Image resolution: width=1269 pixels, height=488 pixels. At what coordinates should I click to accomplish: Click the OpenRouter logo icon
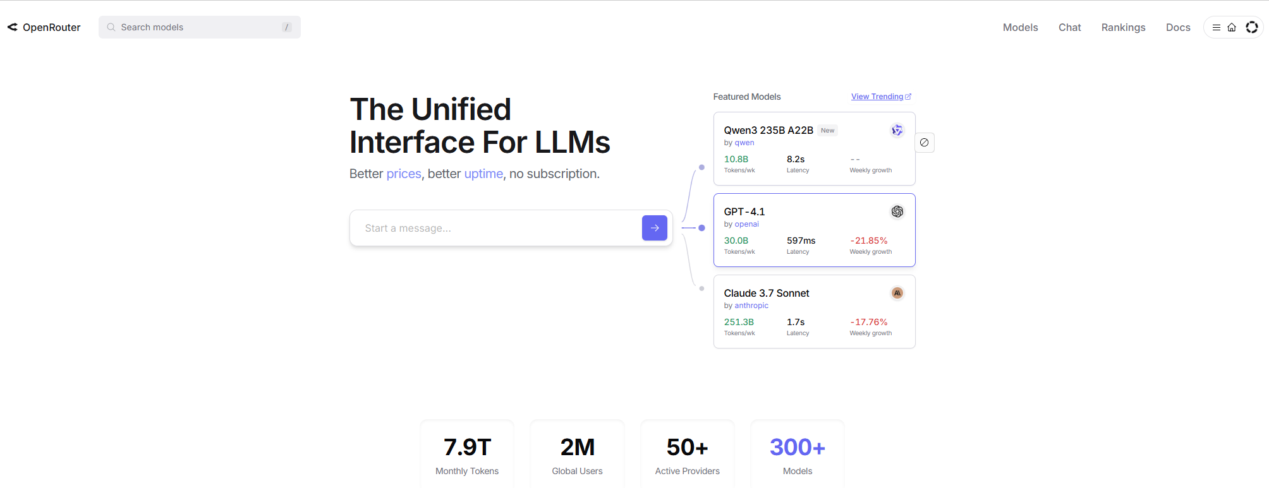tap(12, 27)
